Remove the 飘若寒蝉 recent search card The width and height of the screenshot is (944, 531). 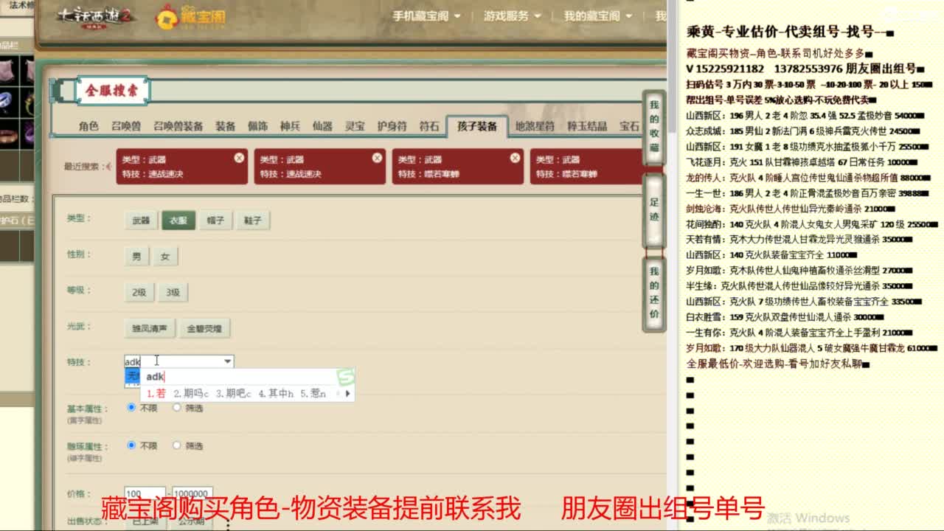point(515,158)
